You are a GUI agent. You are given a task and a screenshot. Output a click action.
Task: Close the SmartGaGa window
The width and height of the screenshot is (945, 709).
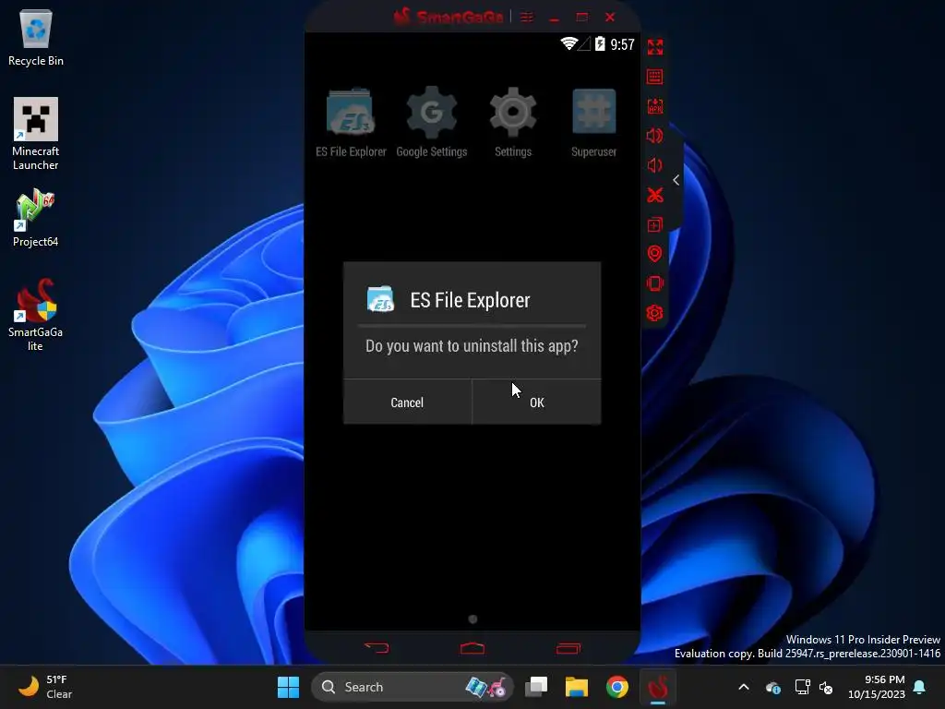click(610, 18)
